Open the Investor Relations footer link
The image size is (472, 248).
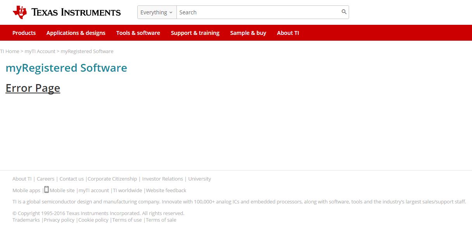coord(163,179)
